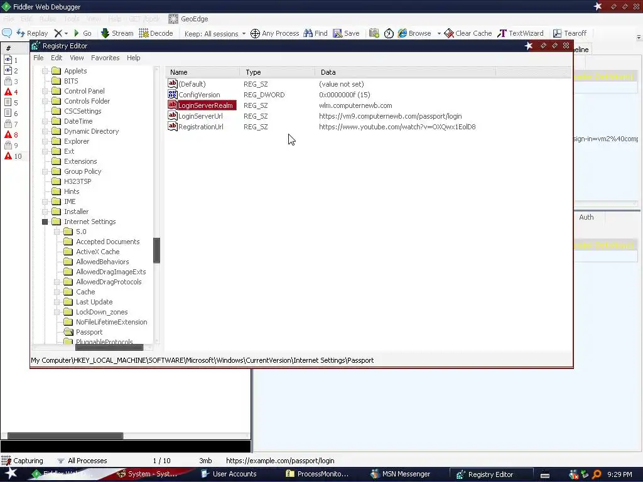
Task: Switch to User Accounts in taskbar
Action: [229, 474]
